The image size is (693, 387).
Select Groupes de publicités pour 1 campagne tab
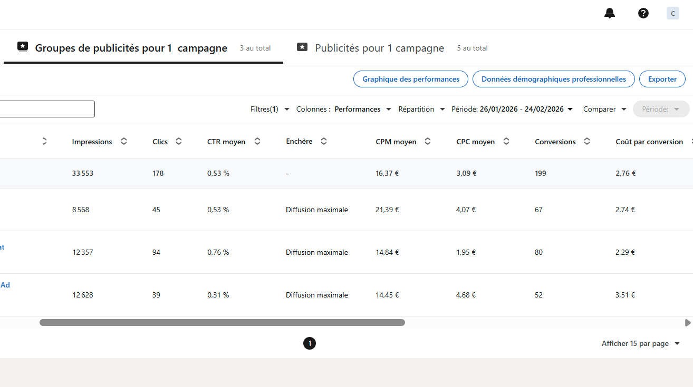tap(131, 48)
